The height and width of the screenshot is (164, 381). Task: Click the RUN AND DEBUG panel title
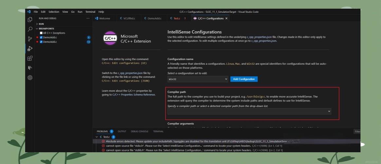(48, 18)
